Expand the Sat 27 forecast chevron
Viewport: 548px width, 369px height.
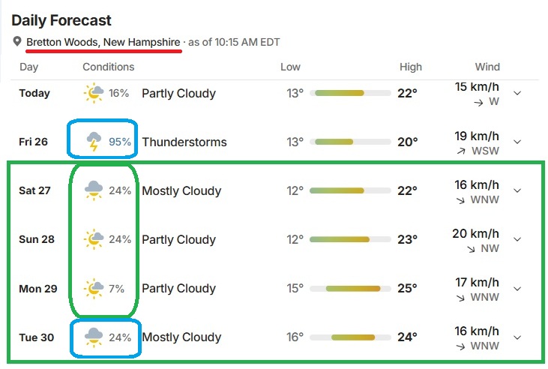pyautogui.click(x=517, y=190)
